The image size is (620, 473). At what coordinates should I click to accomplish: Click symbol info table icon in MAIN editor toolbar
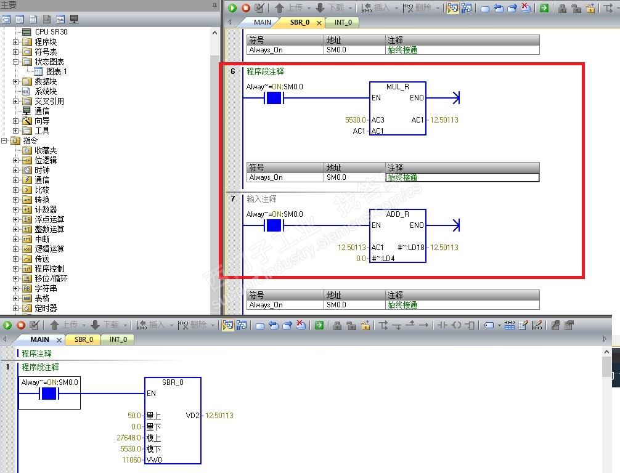click(x=510, y=325)
